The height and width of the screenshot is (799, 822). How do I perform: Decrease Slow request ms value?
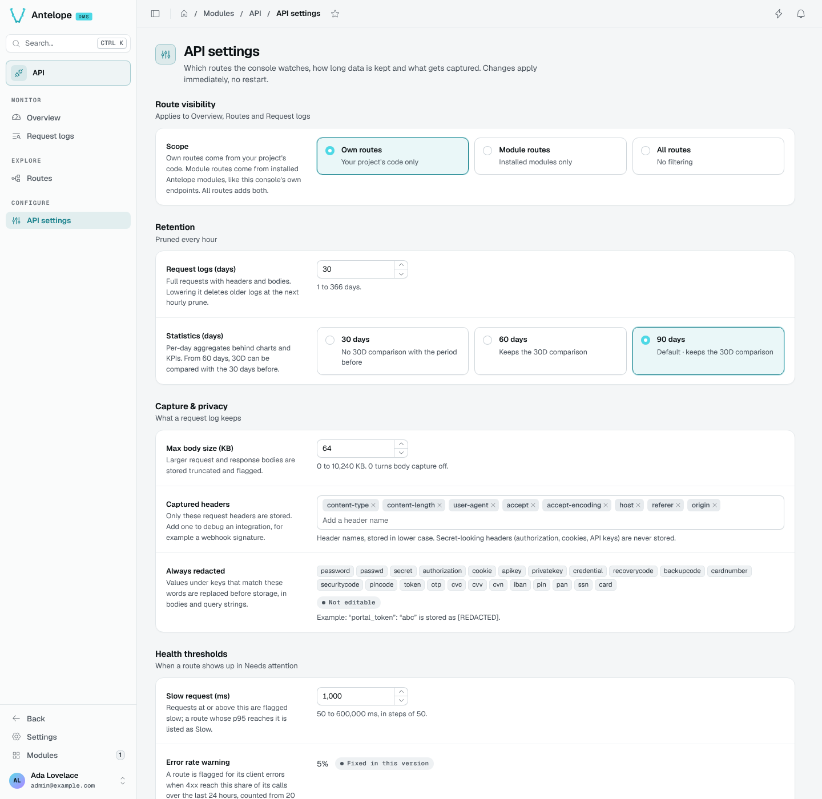click(401, 701)
